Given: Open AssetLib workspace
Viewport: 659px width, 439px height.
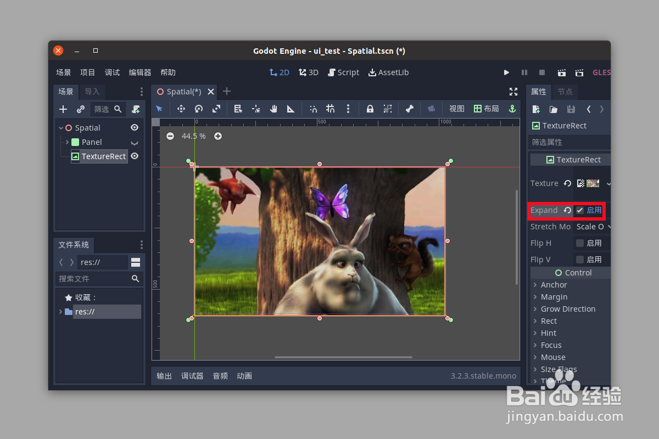Looking at the screenshot, I should point(388,72).
